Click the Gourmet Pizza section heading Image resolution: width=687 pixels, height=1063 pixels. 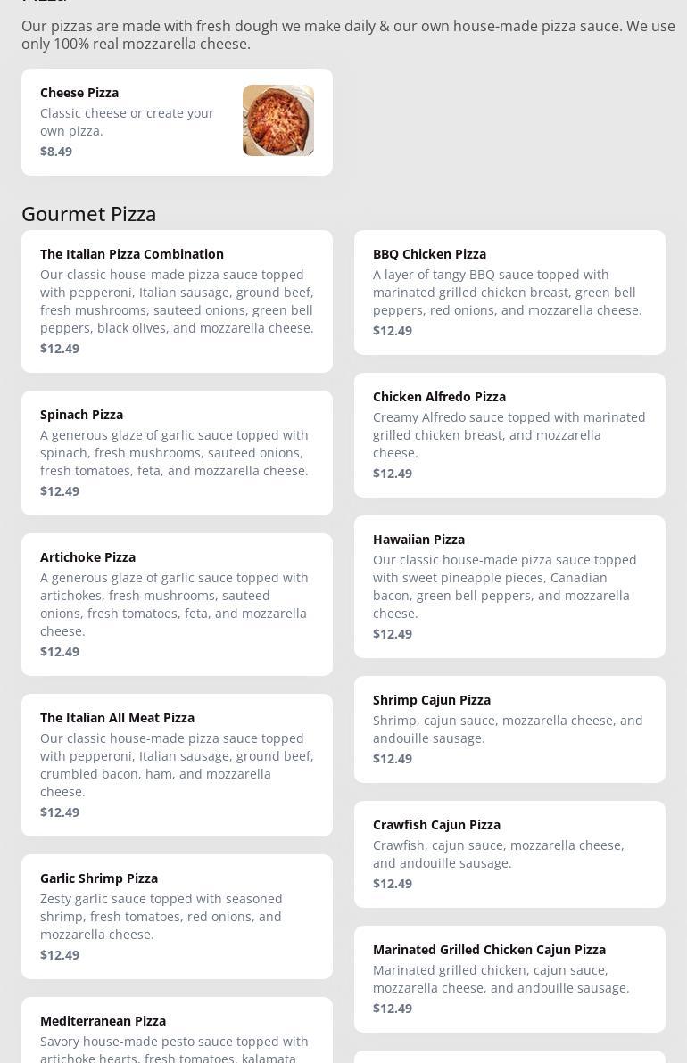click(x=88, y=214)
